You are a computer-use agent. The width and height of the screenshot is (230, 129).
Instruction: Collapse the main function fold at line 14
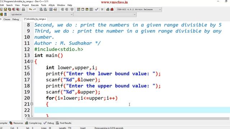coord(32,61)
